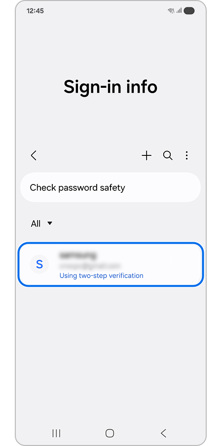Viewport: 221px width, 446px height.
Task: Open the All filter dropdown
Action: pos(41,224)
